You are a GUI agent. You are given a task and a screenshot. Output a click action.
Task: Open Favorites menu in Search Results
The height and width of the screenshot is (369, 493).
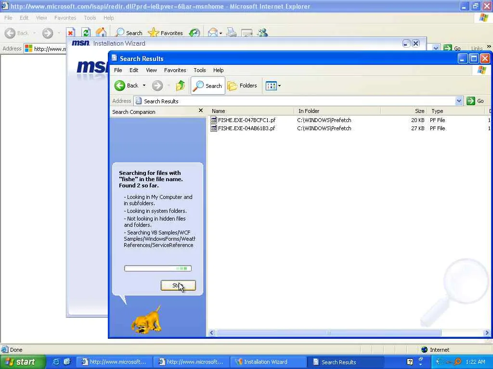coord(175,70)
